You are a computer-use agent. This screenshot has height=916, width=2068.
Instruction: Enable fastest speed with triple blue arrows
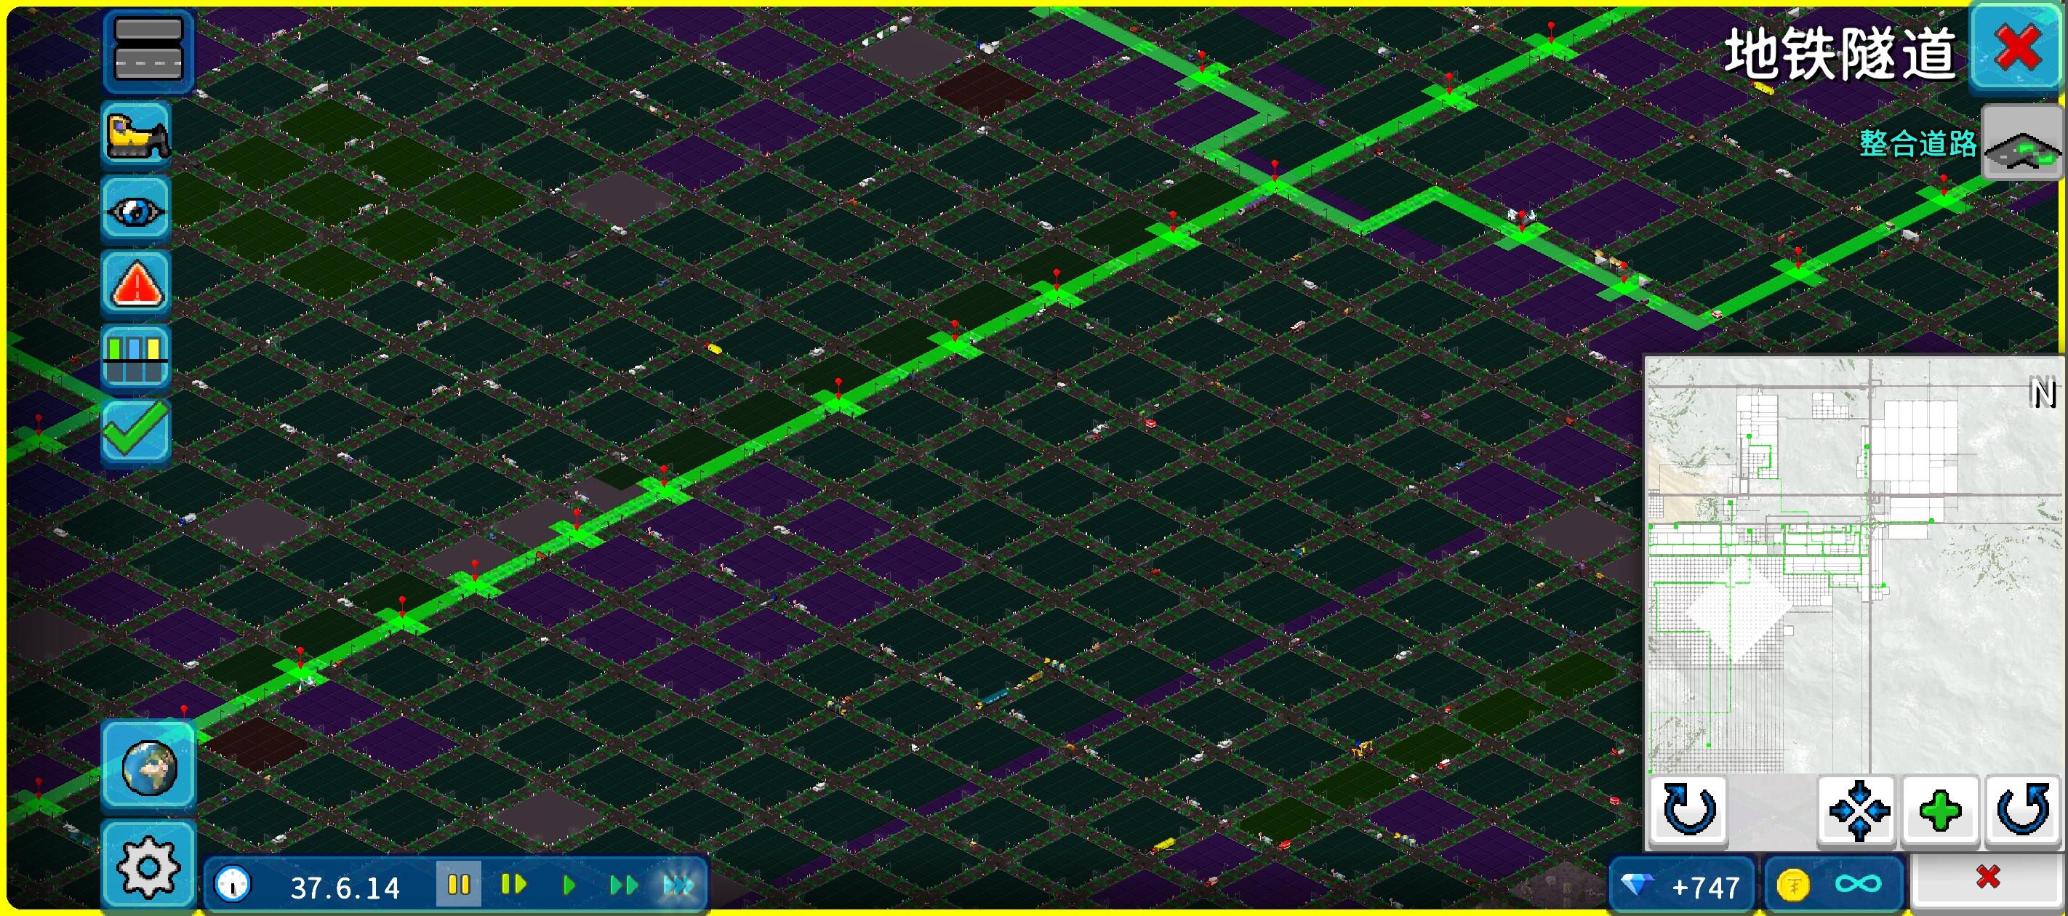[678, 885]
